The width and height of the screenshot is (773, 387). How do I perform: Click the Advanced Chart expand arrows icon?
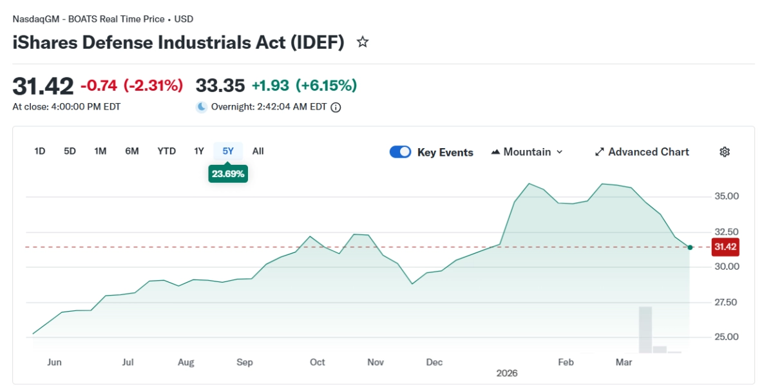(x=599, y=152)
